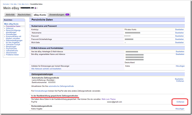Go to Abonnements in the sidebar
The height and width of the screenshot is (115, 192).
(11, 53)
